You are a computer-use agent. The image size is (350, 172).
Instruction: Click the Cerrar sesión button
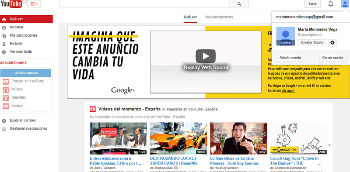click(332, 58)
